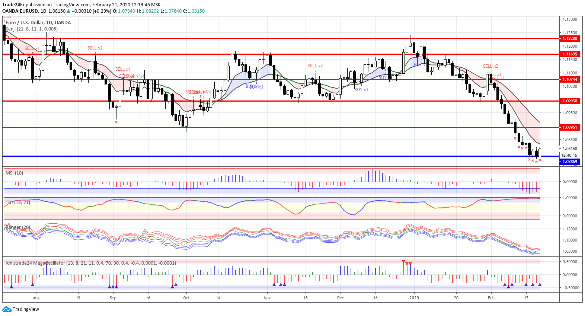Click the 0.50000 value on MegaOscillator scale
This screenshot has width=585, height=316.
tap(570, 262)
